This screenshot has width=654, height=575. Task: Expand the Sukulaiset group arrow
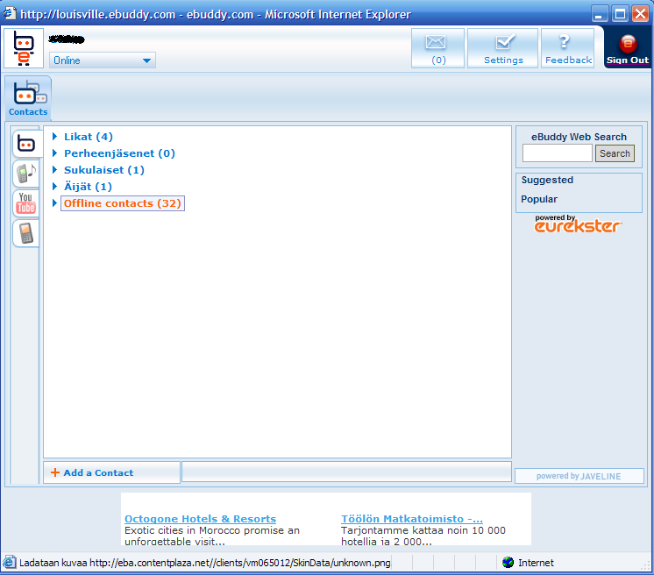click(54, 170)
